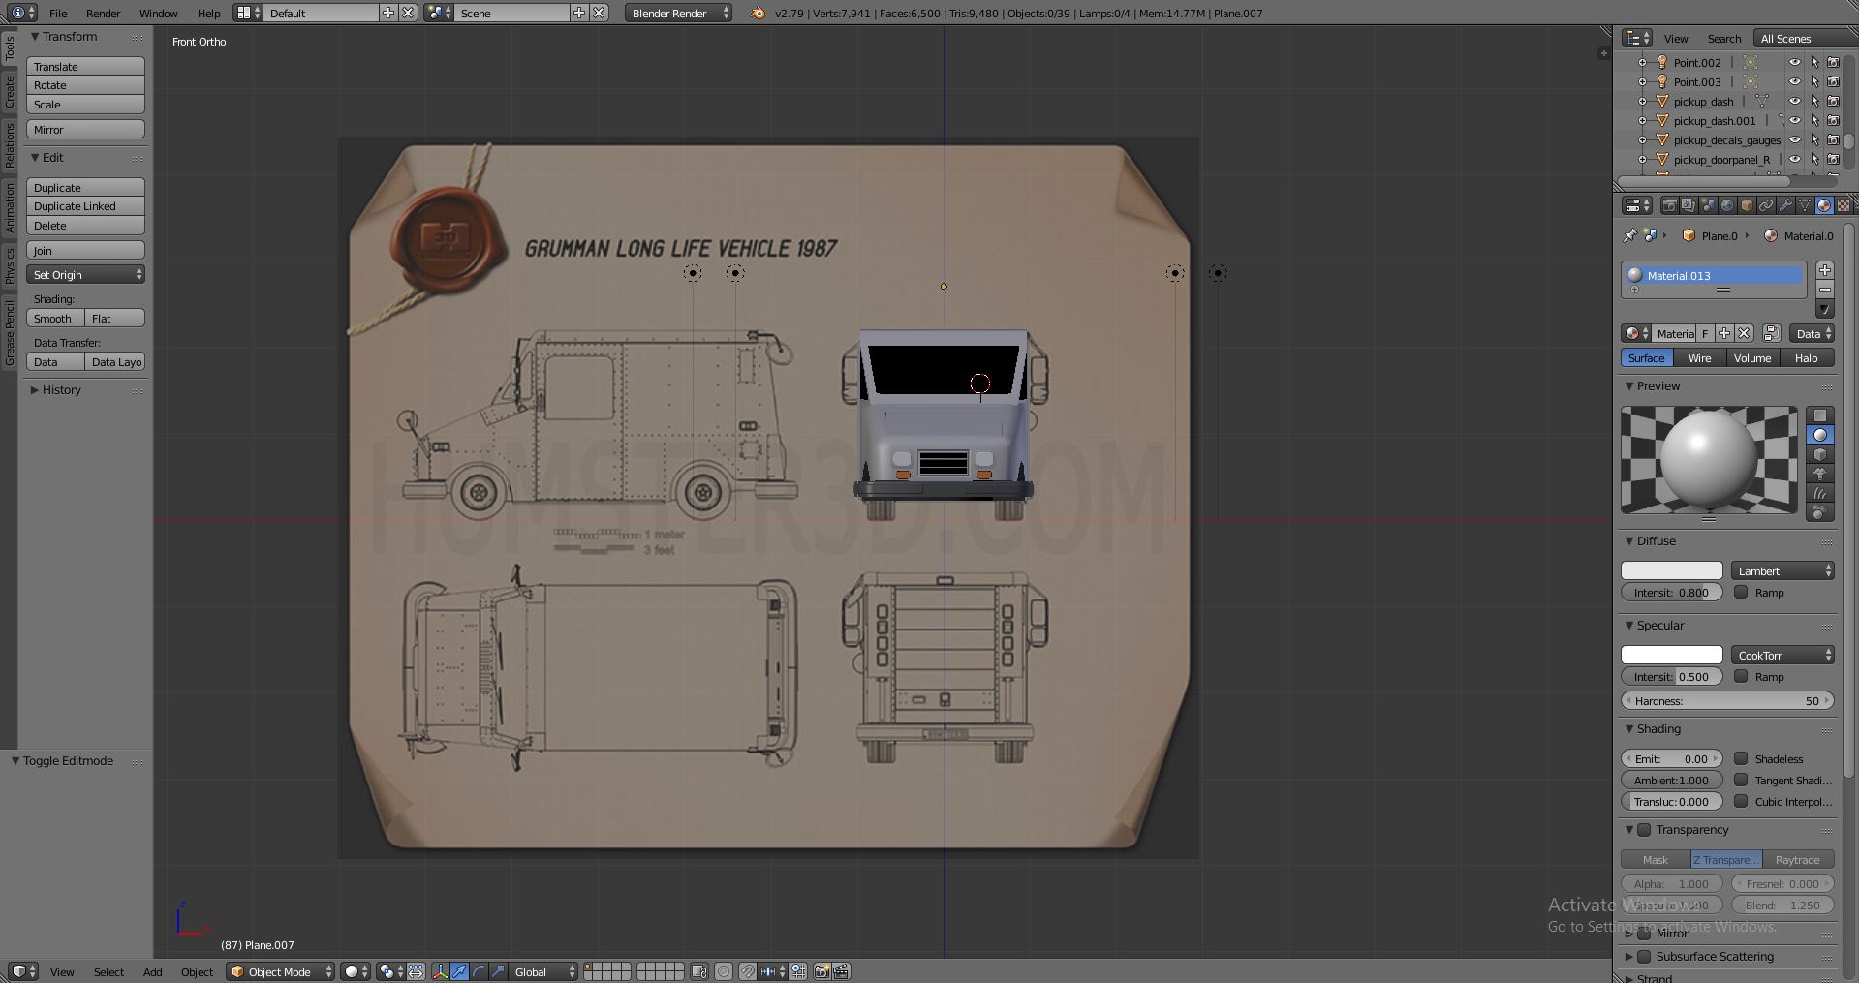Image resolution: width=1859 pixels, height=983 pixels.
Task: Click the Duplicate Linked button
Action: 86,205
